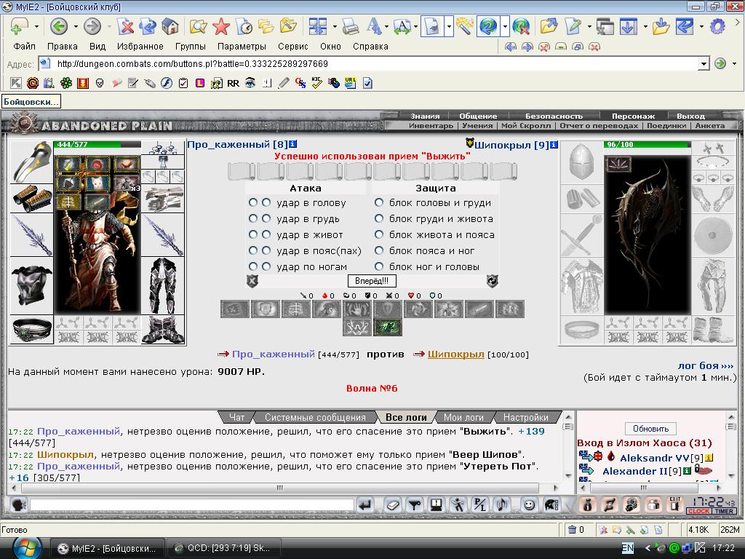Click the Обновить button
Viewport: 745px width, 559px height.
pyautogui.click(x=650, y=429)
